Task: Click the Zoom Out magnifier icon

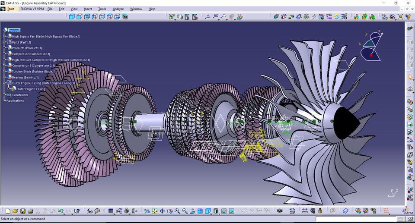Action: click(x=185, y=211)
